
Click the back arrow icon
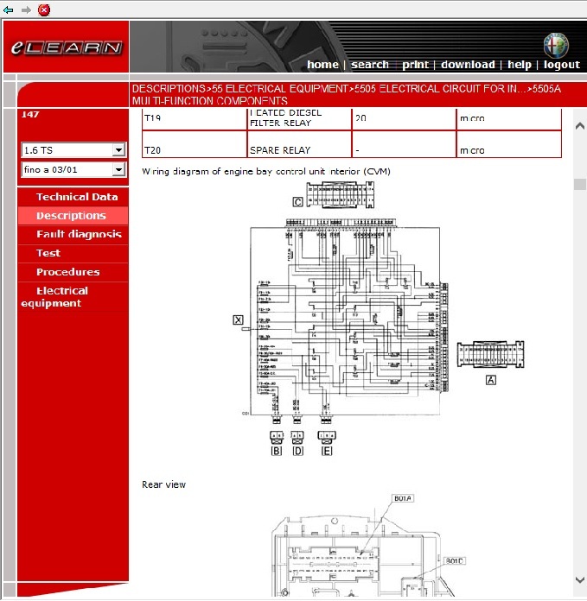[x=8, y=10]
